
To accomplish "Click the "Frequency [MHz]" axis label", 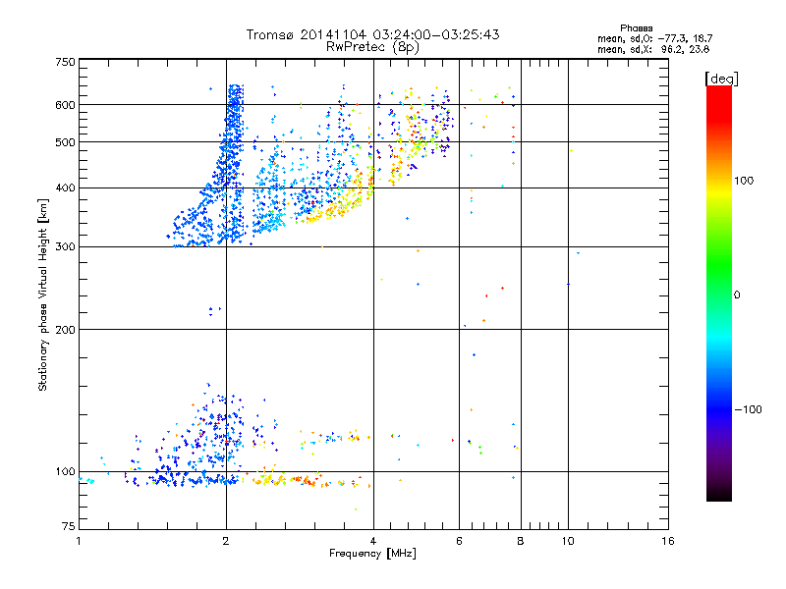I will (x=372, y=554).
